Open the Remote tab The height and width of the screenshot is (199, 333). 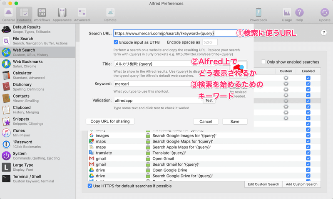click(x=110, y=15)
